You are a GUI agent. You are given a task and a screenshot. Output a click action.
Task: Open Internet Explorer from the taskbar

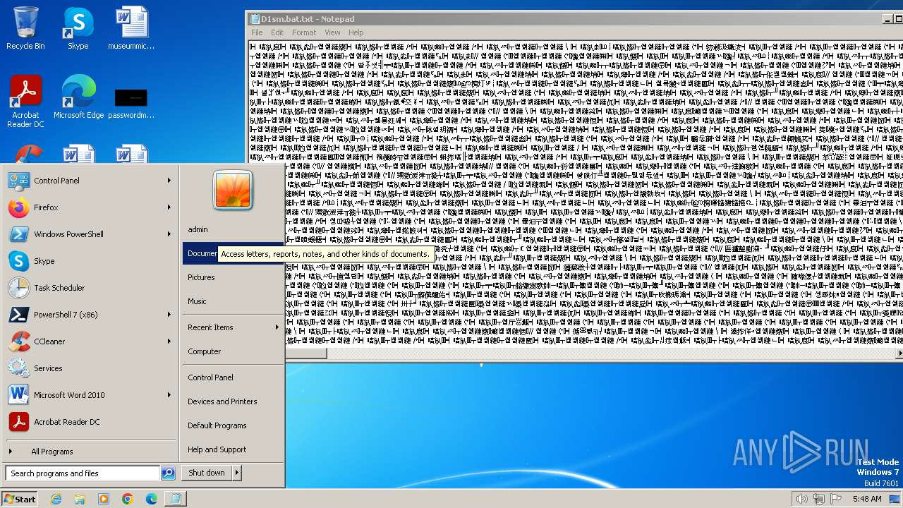click(x=56, y=499)
